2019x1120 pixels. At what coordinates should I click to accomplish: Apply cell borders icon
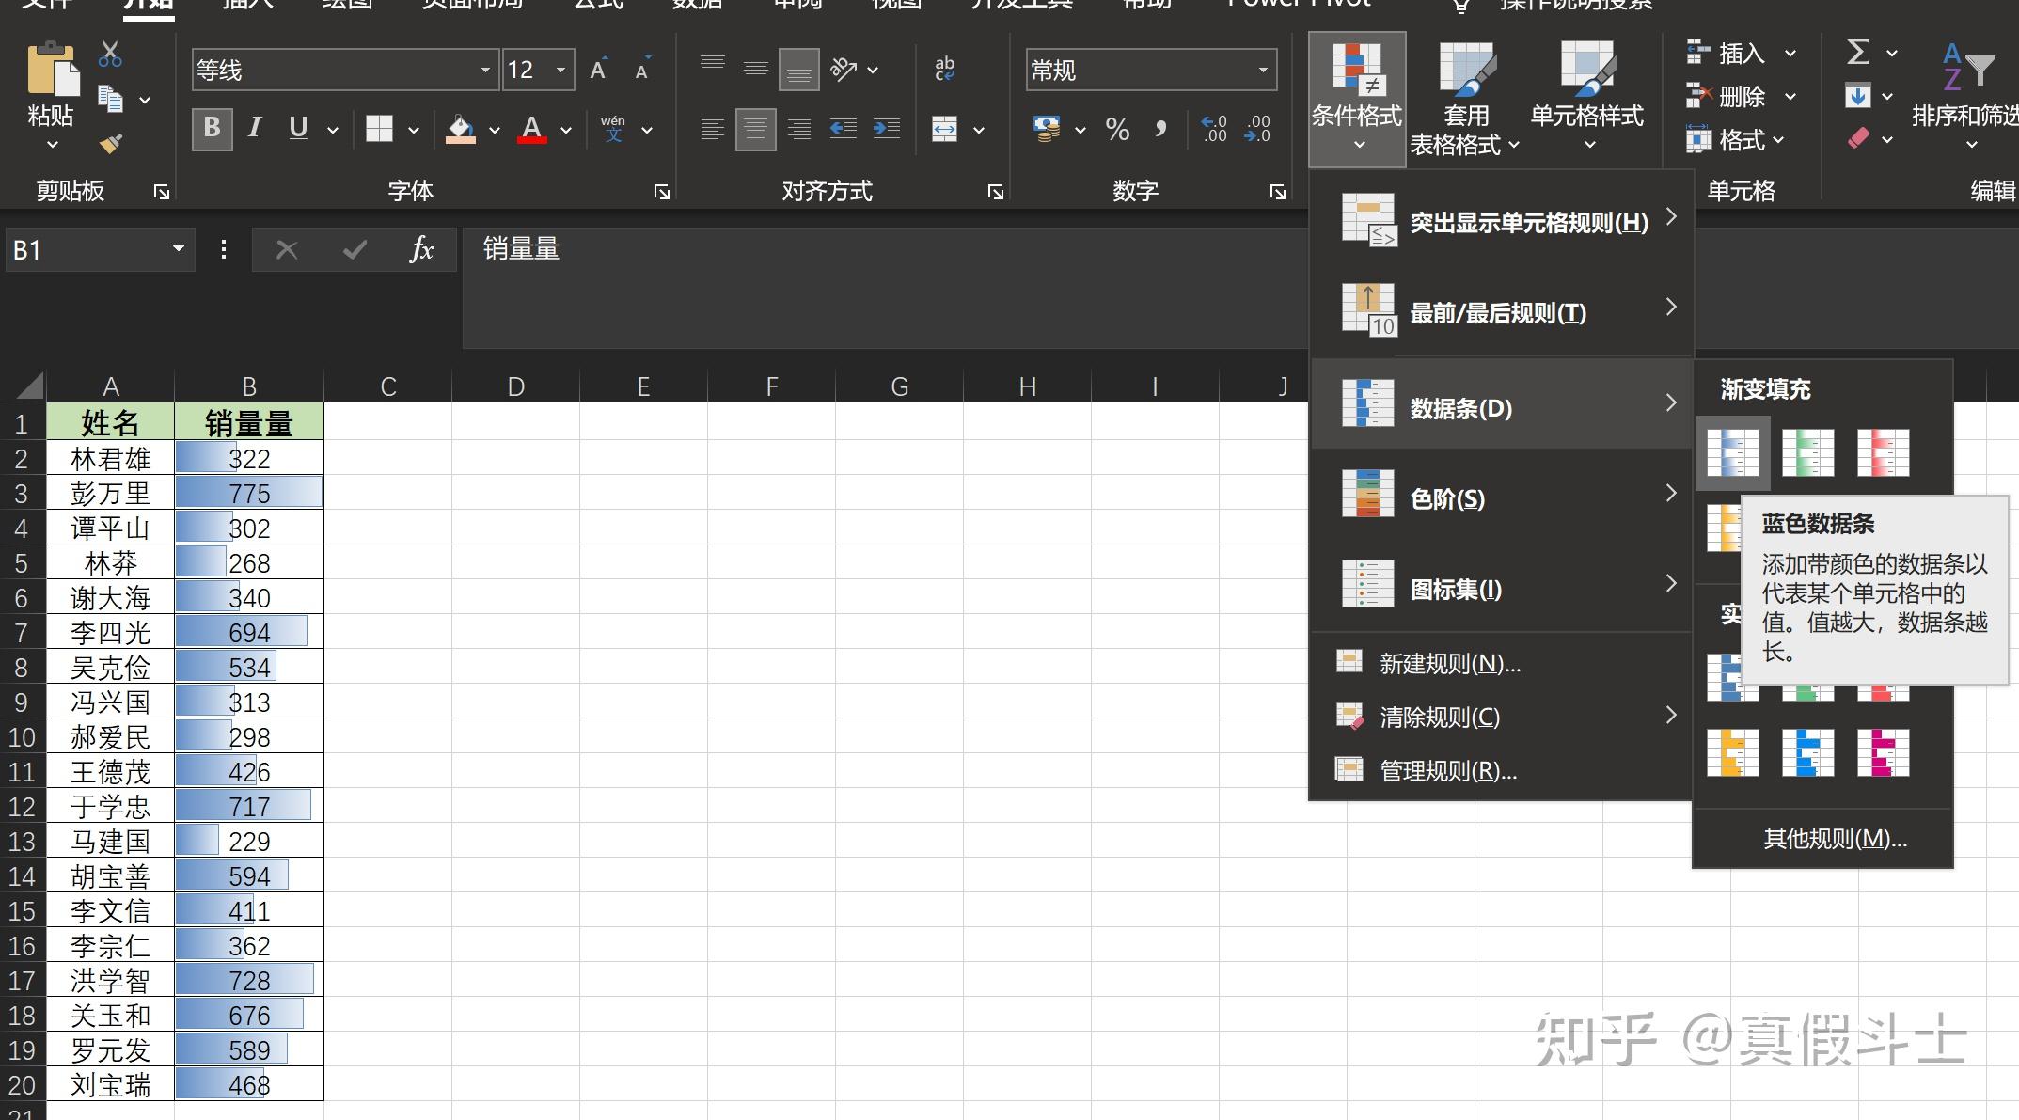pos(379,129)
